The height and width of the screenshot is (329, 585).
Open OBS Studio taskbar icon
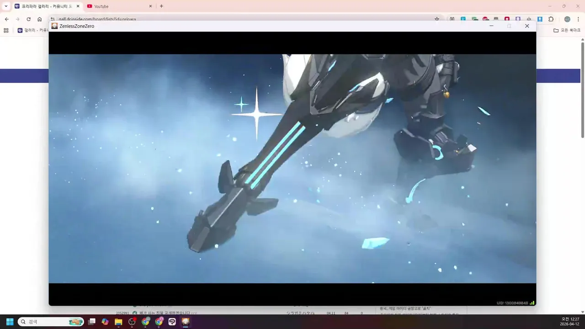[132, 322]
